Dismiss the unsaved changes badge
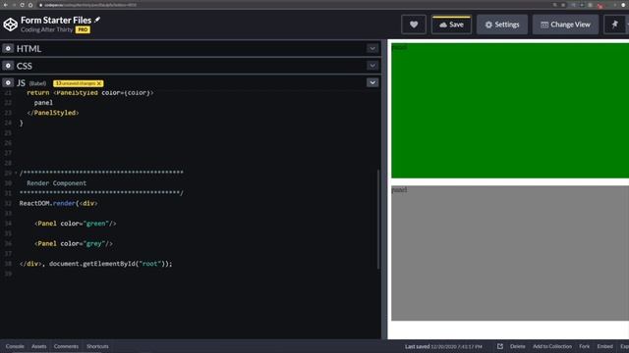This screenshot has width=629, height=353. (99, 83)
